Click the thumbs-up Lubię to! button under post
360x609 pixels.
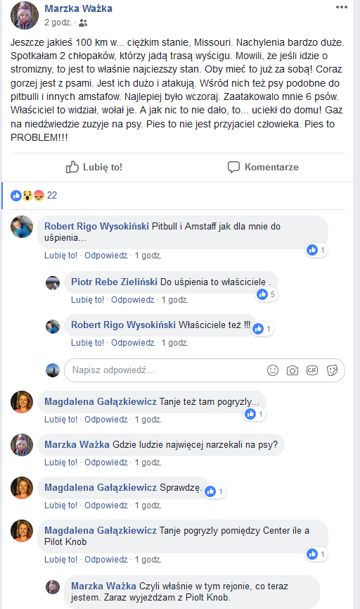pos(94,168)
